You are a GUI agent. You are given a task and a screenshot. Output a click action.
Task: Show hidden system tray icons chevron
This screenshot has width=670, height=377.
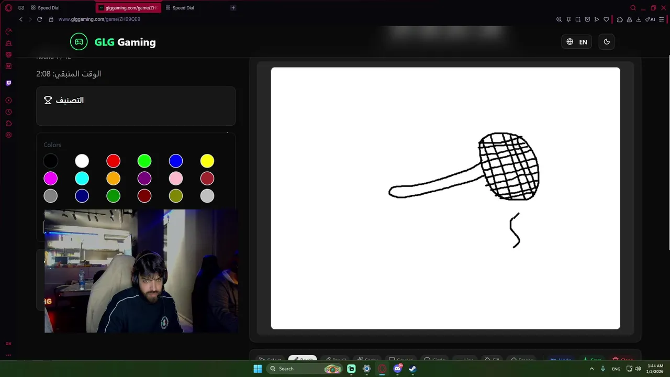[x=592, y=369]
